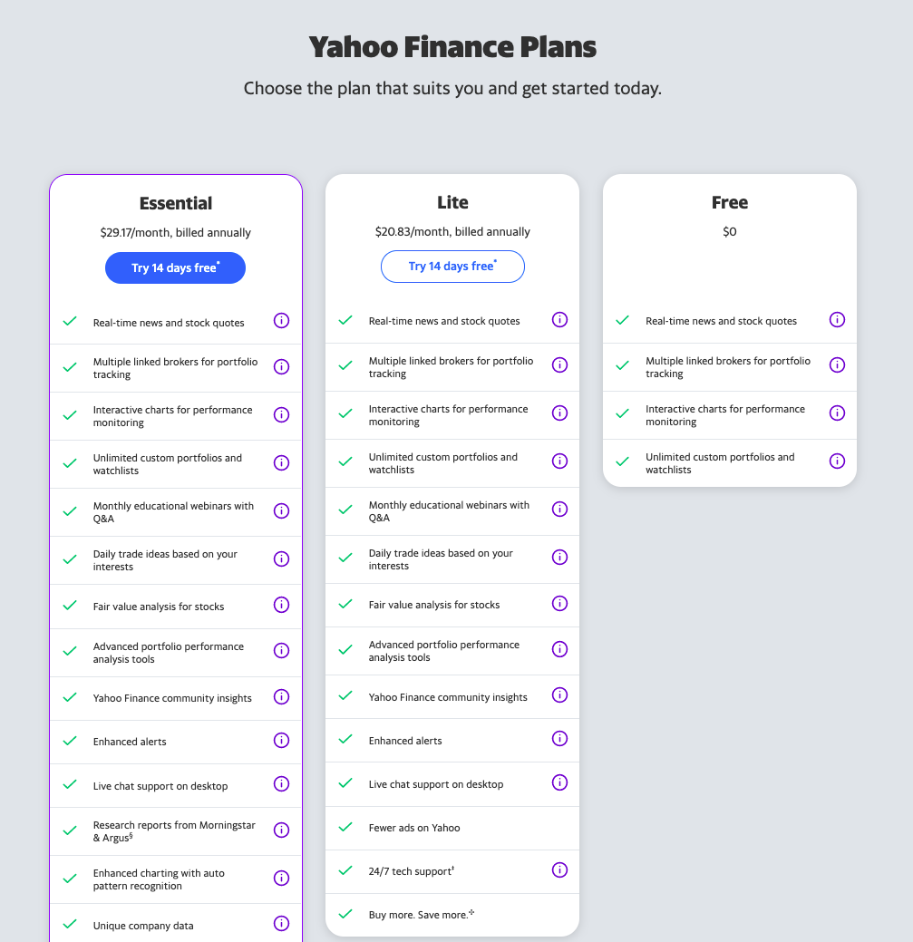Click checkmark next to Essential's Yahoo Finance community insights
The height and width of the screenshot is (942, 913).
(69, 697)
